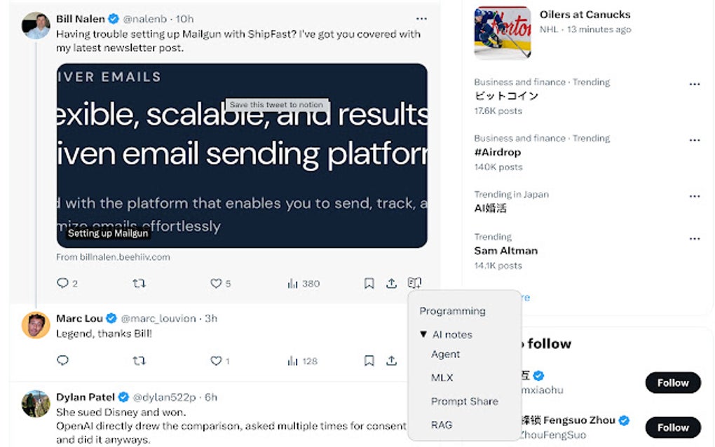
Task: Toggle bookmark on Marc Lou's reply
Action: coord(369,361)
